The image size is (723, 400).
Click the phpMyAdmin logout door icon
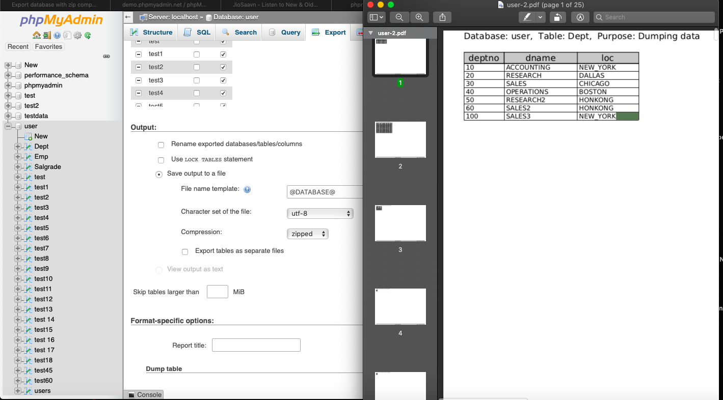[x=46, y=35]
